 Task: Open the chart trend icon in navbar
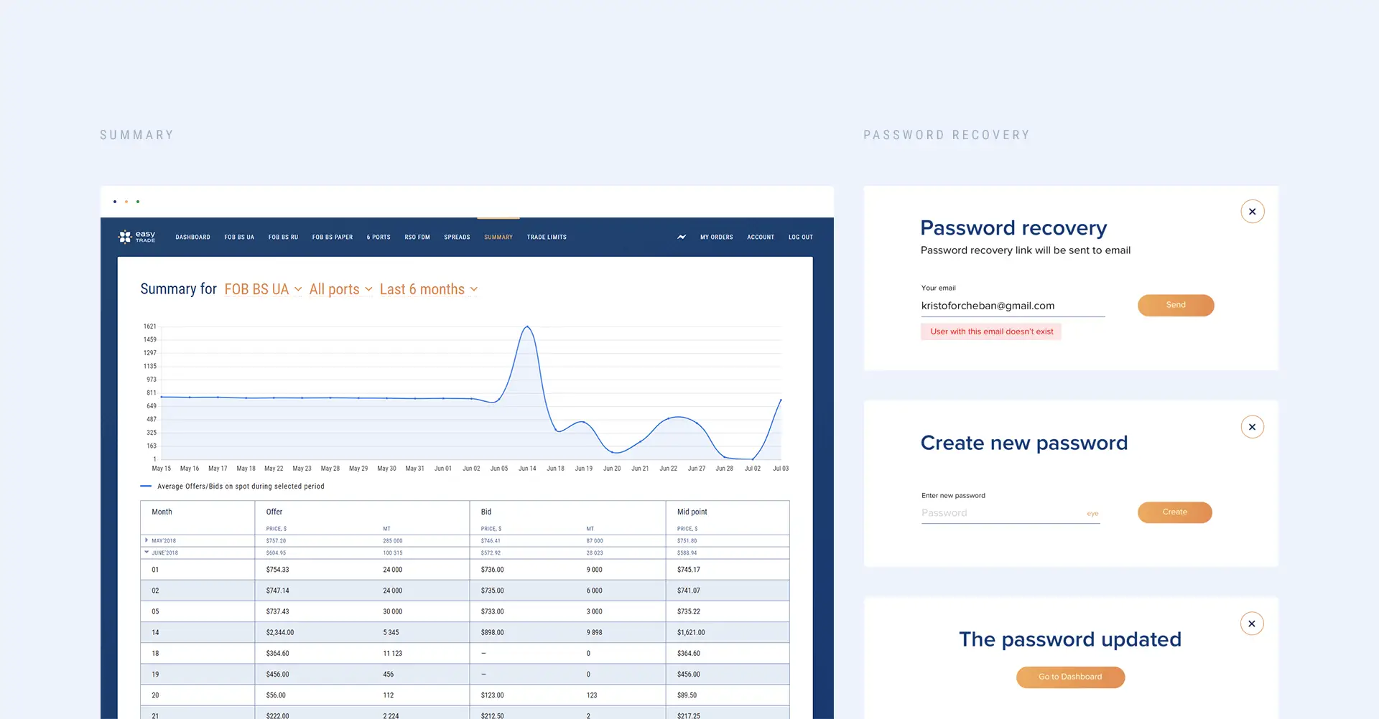(682, 237)
